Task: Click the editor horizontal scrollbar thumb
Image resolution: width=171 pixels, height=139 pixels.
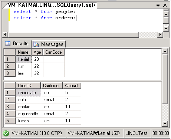Action: click(x=73, y=34)
